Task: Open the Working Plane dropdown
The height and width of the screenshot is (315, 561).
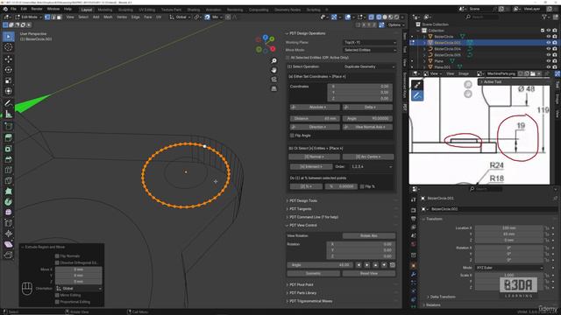Action: coord(370,42)
